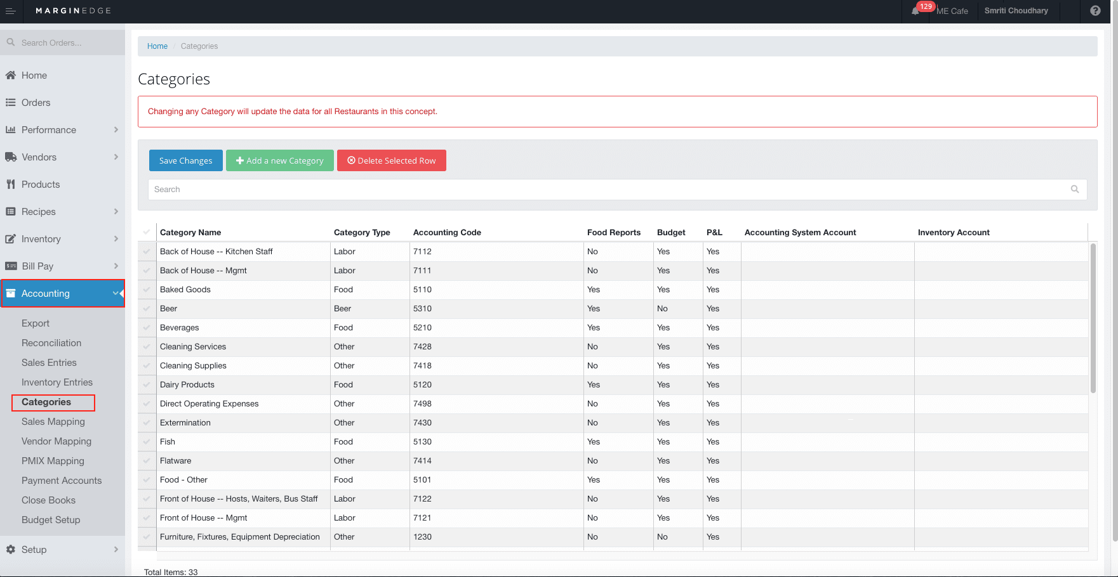Go to Vendor Mapping in the sidebar menu
The image size is (1118, 577).
pyautogui.click(x=57, y=441)
